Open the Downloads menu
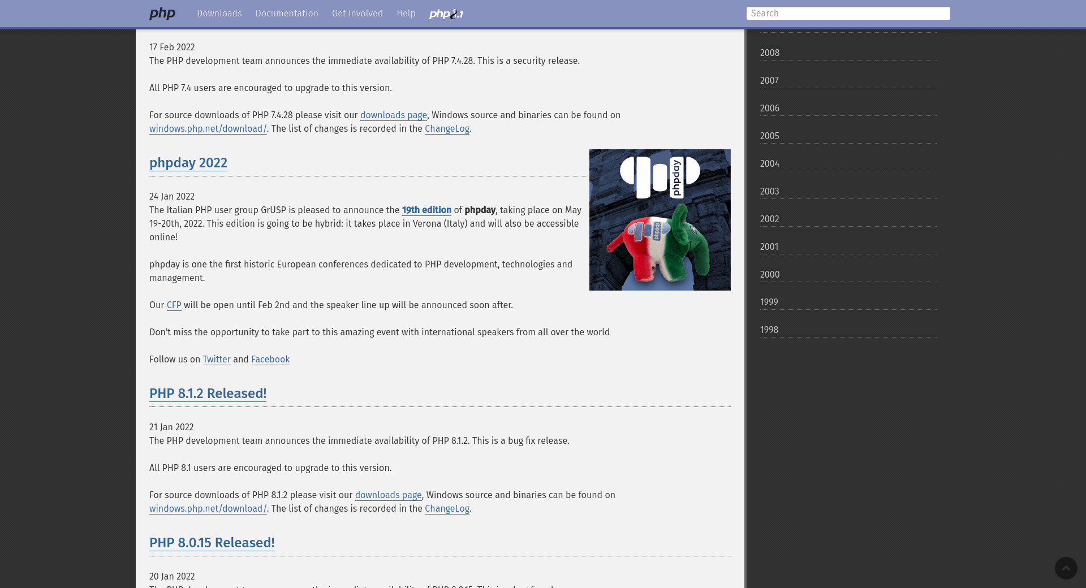Image resolution: width=1086 pixels, height=588 pixels. click(x=219, y=14)
